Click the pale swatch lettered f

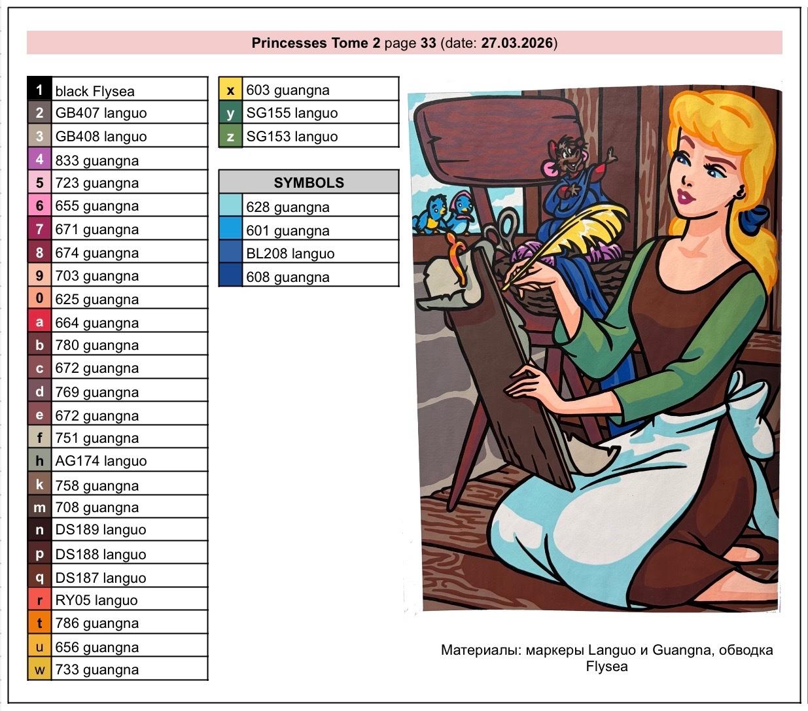(39, 438)
